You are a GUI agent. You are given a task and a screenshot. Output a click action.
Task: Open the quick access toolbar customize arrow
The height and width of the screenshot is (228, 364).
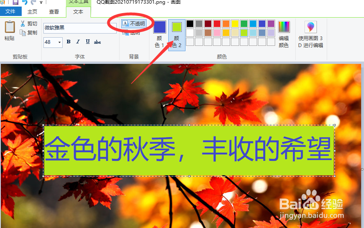[x=41, y=2]
